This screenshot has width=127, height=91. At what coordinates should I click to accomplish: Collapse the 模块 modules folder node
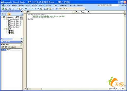point(4,29)
